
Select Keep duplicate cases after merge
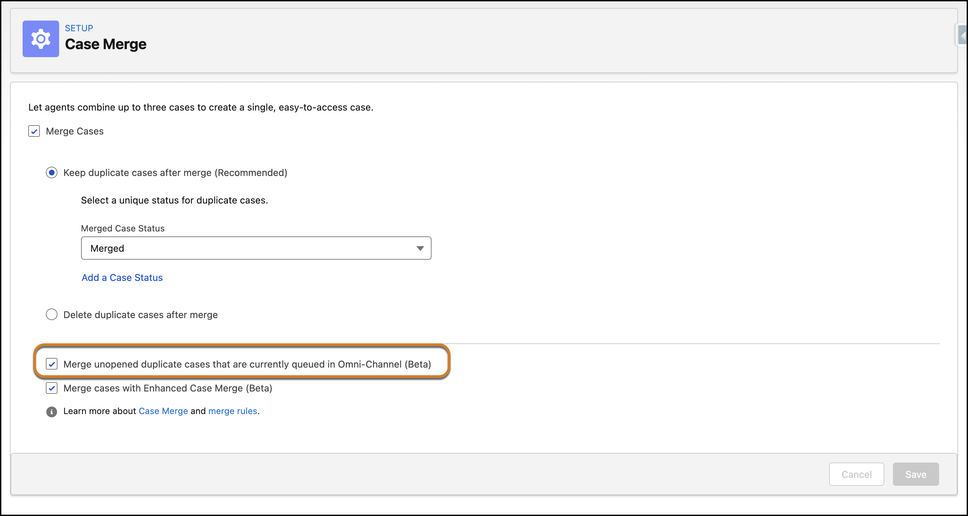click(x=51, y=173)
